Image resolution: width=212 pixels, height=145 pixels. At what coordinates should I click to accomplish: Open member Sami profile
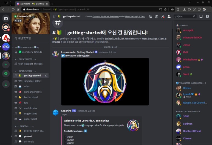(191, 74)
